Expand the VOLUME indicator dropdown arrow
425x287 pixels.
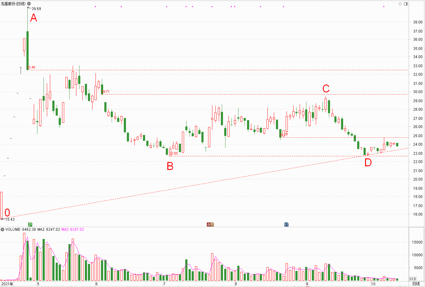click(x=2, y=230)
